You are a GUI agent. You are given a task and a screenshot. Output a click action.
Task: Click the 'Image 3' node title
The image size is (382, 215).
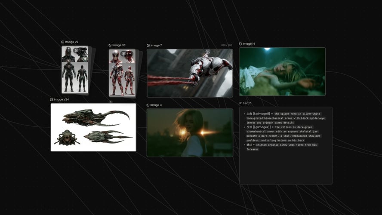[x=156, y=105]
